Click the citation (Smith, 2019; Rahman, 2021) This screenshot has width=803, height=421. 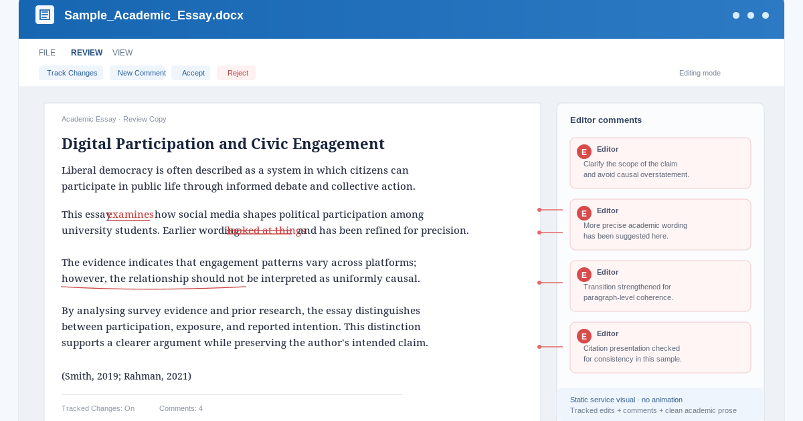(126, 376)
